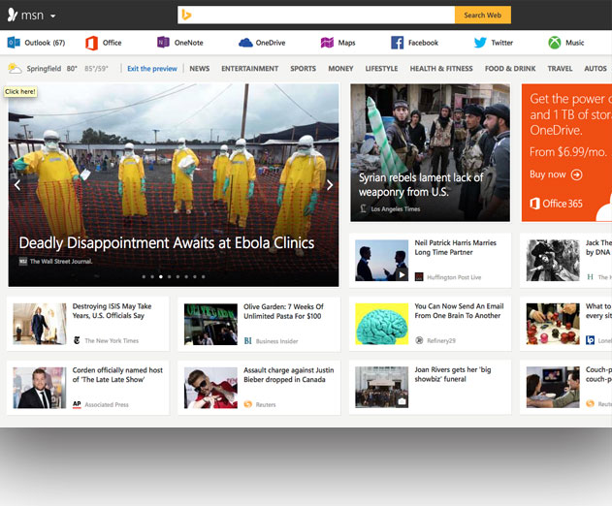Read Destroying ISIS May Take Years article

click(112, 311)
